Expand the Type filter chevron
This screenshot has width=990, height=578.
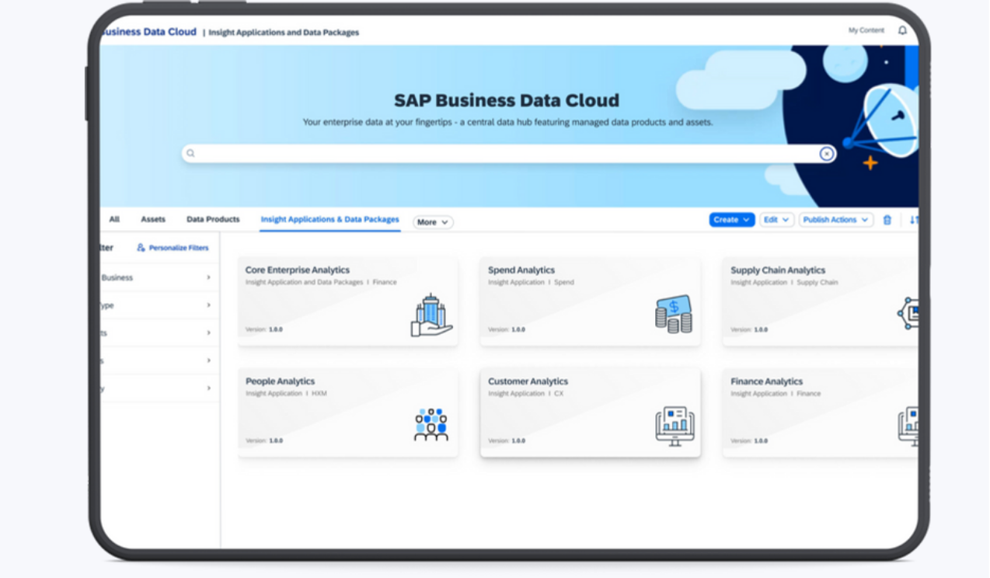(x=208, y=305)
